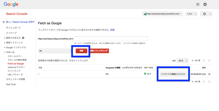Open ダッシュボード in the sidebar

click(13, 28)
